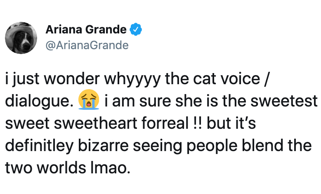The width and height of the screenshot is (321, 194).
Task: Click the word "worlds" in the last line
Action: click(x=61, y=168)
